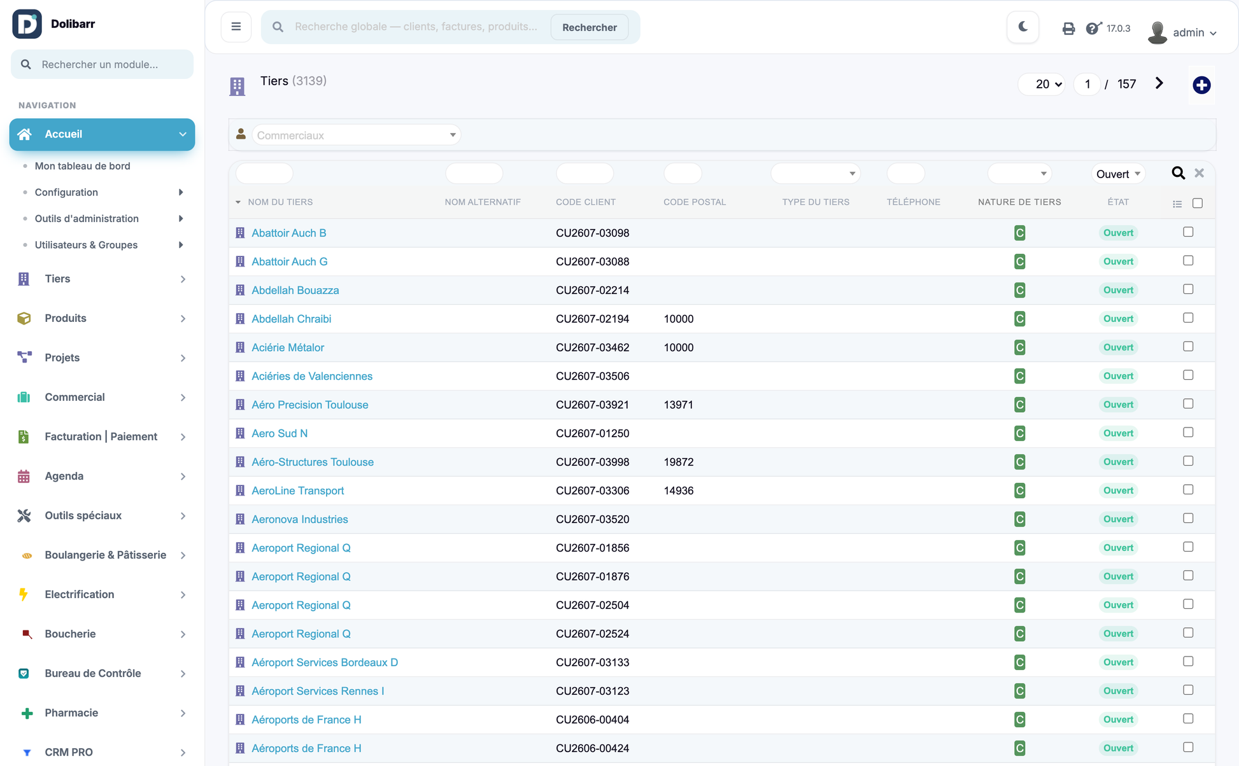Screen dimensions: 1239x766
Task: Sort by Nom du tiers column header
Action: [280, 202]
